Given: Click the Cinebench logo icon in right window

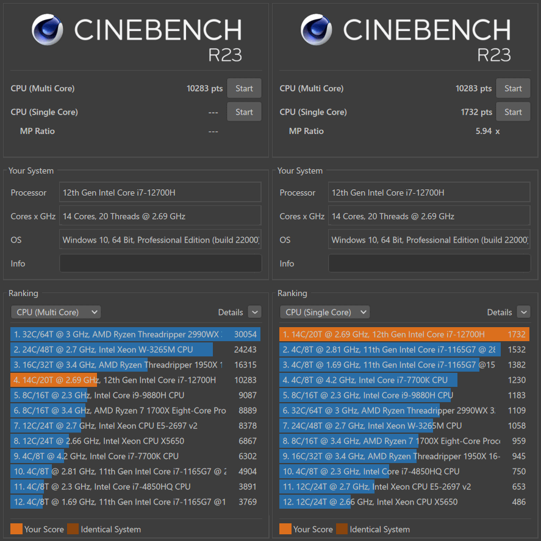Looking at the screenshot, I should click(x=316, y=30).
